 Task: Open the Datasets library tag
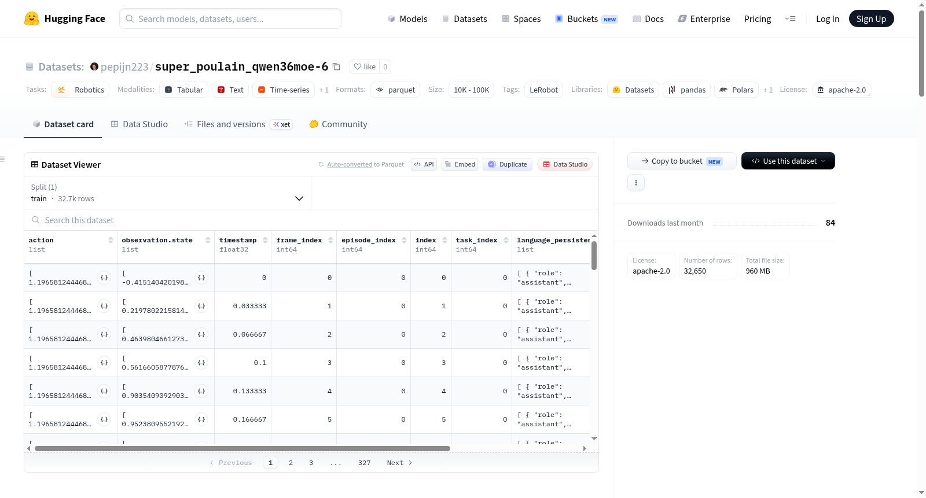[x=633, y=90]
